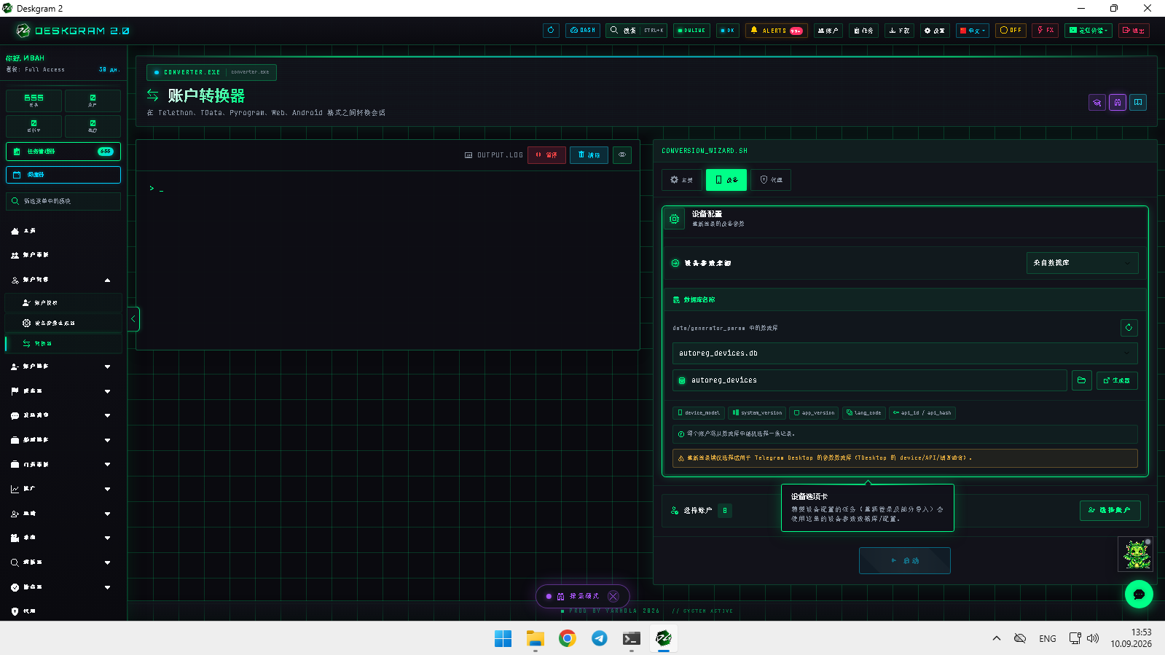Select the converter swap-arrows sidebar item
Viewport: 1165px width, 655px height.
[63, 343]
